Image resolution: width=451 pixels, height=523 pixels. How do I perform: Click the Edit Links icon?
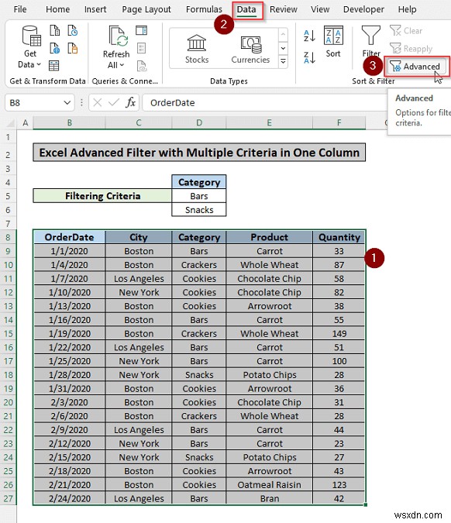(142, 66)
